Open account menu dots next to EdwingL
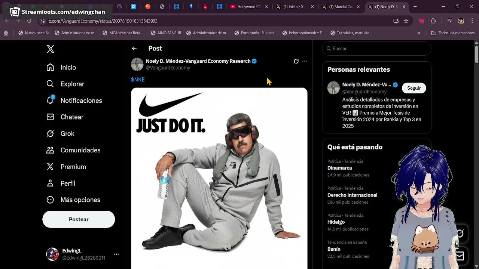479x269 pixels. click(116, 254)
